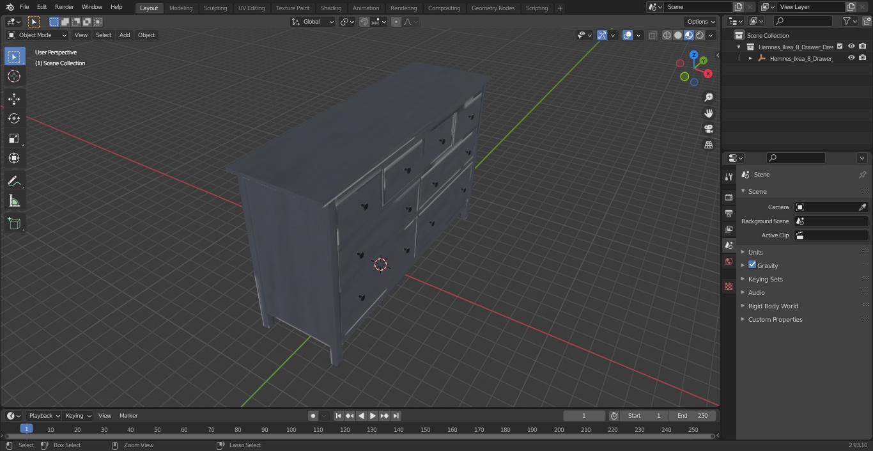Image resolution: width=873 pixels, height=451 pixels.
Task: Hide Hemnes collection via eye icon
Action: pos(851,46)
